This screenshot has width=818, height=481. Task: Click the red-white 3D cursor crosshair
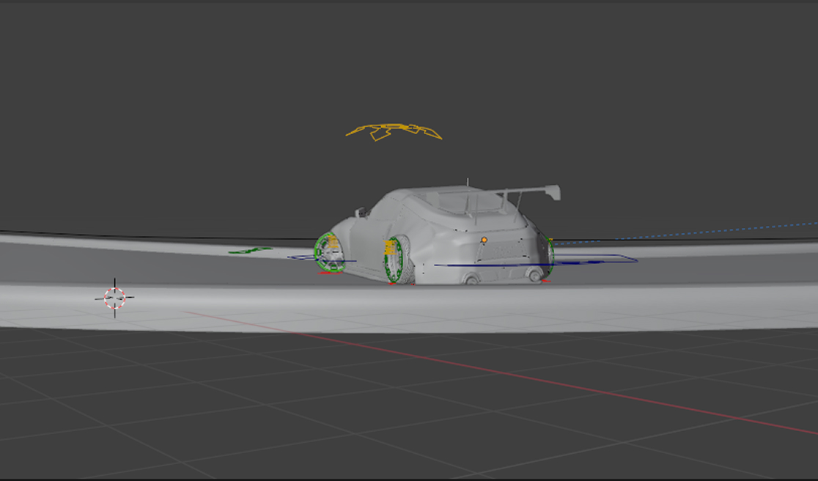114,298
